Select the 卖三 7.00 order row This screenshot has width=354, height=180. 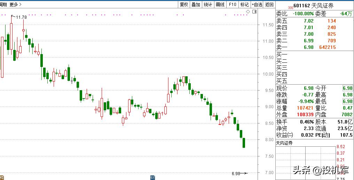[x=314, y=34]
